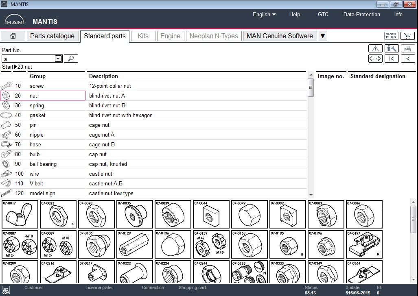The width and height of the screenshot is (418, 296).
Task: Switch to the Parts catalogue tab
Action: [x=52, y=36]
